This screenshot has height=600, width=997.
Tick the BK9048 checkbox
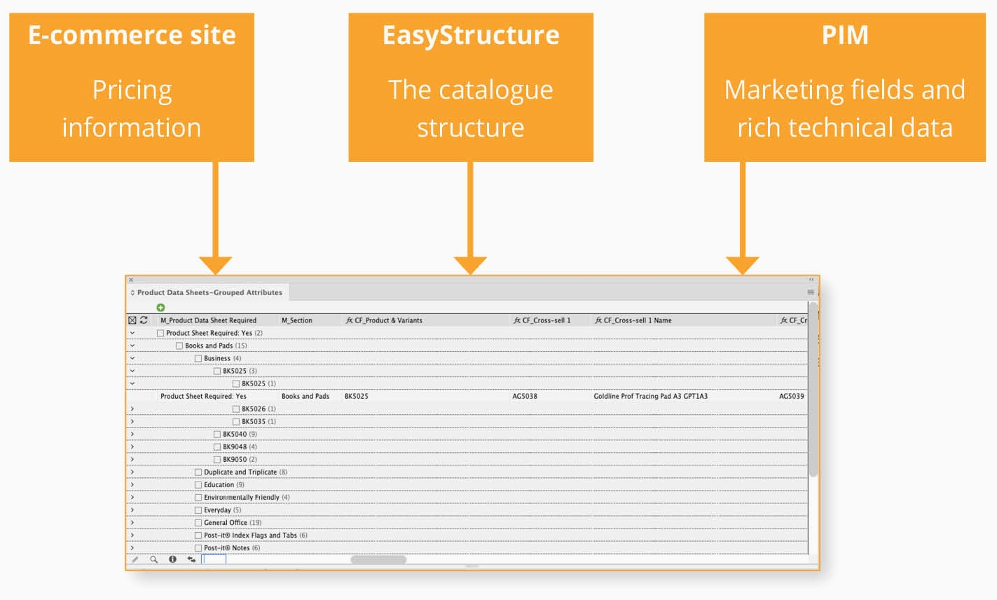pos(217,446)
